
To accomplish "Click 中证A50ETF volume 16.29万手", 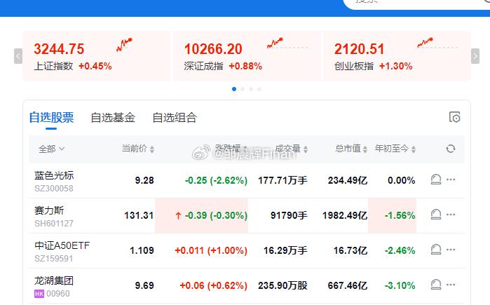I will [x=285, y=250].
